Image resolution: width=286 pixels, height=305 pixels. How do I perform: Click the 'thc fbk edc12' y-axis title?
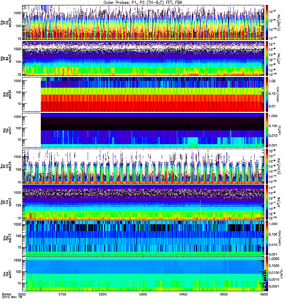click(x=7, y=238)
